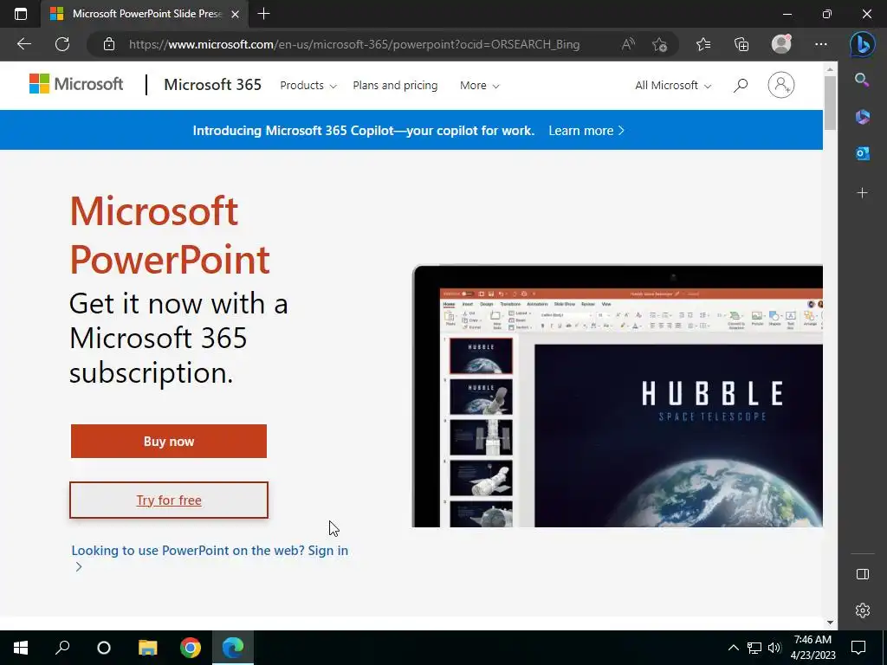887x665 pixels.
Task: Show hidden system tray icons chevron
Action: click(x=733, y=648)
